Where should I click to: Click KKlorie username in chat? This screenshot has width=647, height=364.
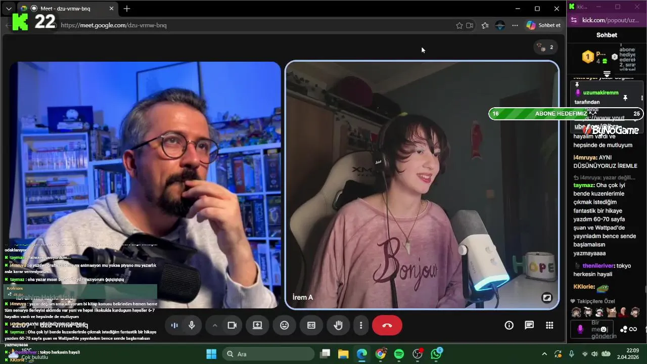tap(584, 287)
